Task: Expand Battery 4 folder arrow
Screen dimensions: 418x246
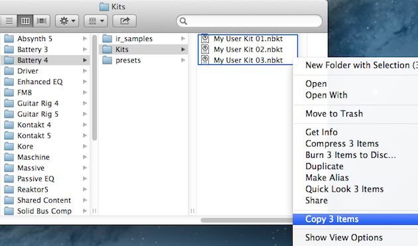Action: (85, 60)
